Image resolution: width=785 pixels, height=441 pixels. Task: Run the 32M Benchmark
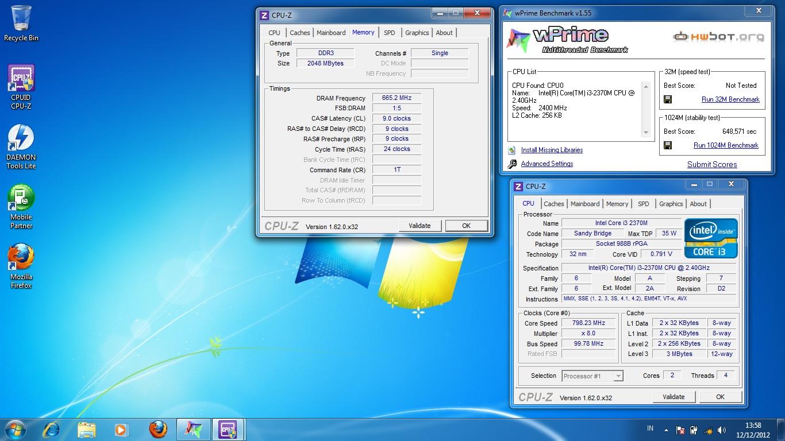730,99
